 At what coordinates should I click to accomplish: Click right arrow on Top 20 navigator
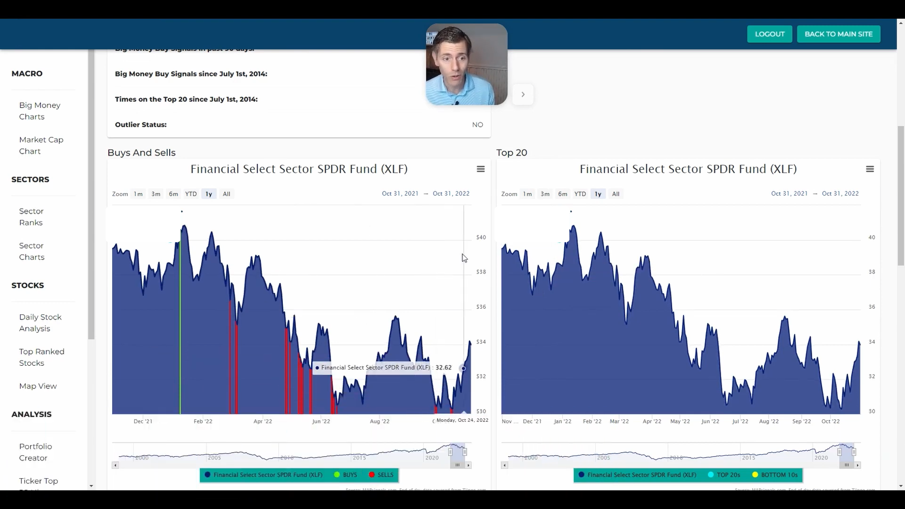[x=858, y=465]
